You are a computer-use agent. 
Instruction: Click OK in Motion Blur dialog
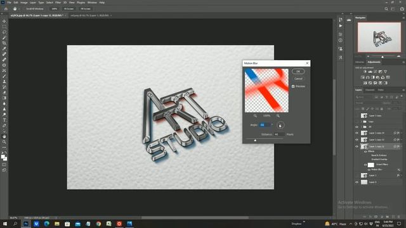click(x=298, y=72)
